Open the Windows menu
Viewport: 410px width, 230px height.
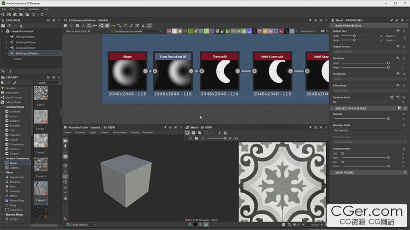coord(34,9)
